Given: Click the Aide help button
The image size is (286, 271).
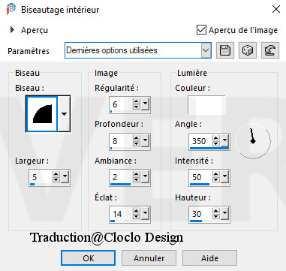Looking at the screenshot, I should click(x=209, y=258).
